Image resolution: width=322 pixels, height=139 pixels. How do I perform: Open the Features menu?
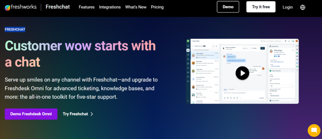(87, 7)
